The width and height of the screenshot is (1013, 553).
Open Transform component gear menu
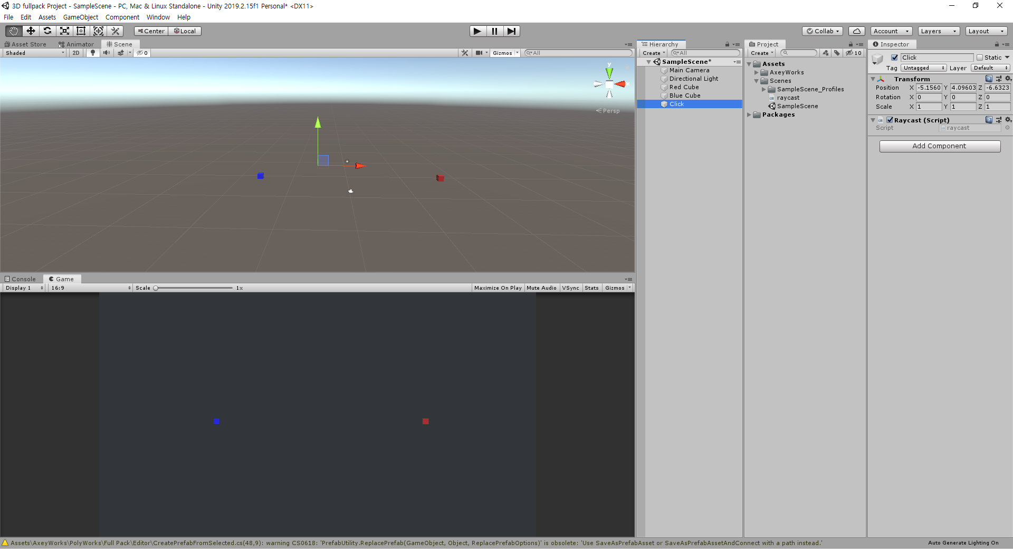(x=1008, y=79)
